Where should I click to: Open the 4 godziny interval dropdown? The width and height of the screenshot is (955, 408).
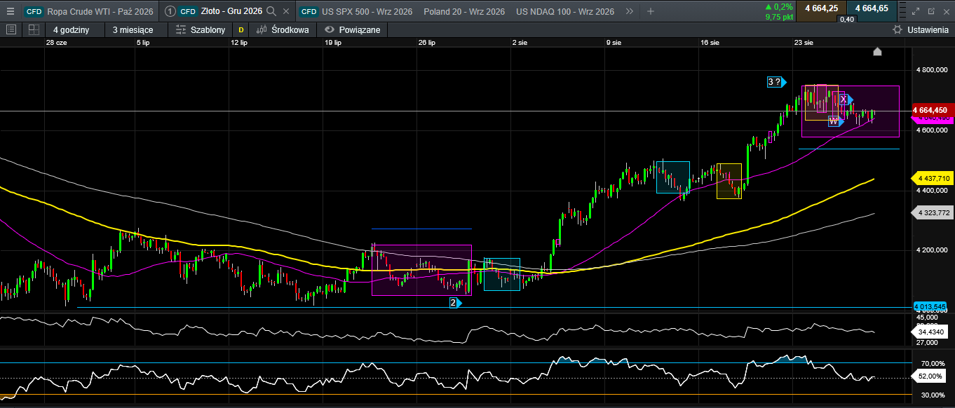point(71,29)
